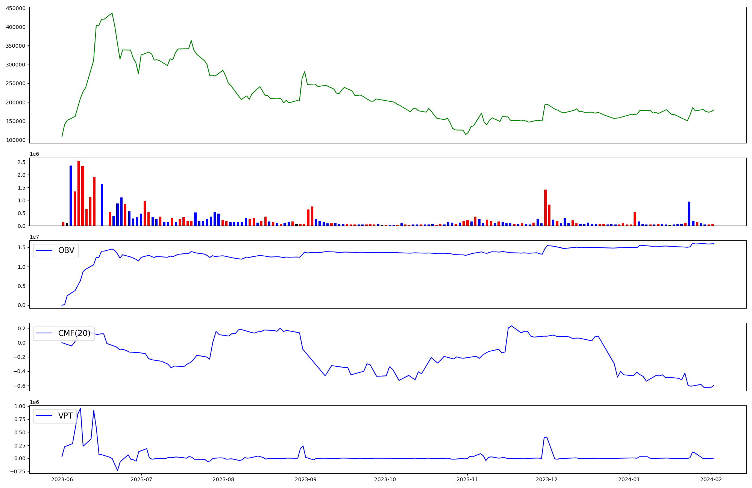This screenshot has height=488, width=752.
Task: Click the CMF(20) legend entry
Action: [x=74, y=333]
